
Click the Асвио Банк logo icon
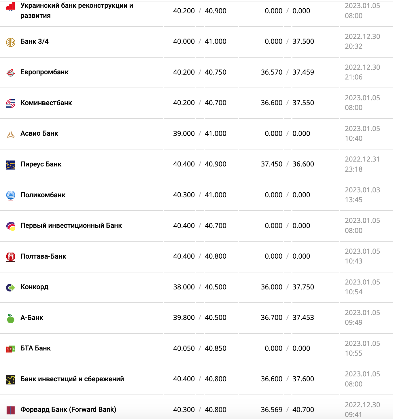[x=11, y=134]
